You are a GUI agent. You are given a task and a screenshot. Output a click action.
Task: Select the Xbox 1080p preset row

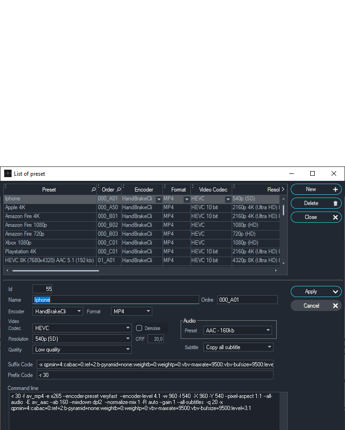pyautogui.click(x=49, y=243)
